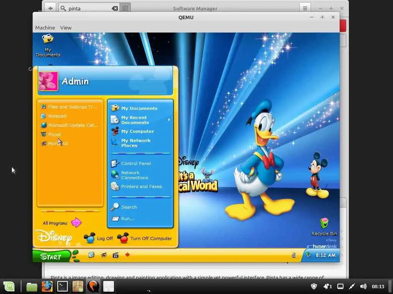Open My Network Places entry
The image size is (393, 294).
point(131,143)
